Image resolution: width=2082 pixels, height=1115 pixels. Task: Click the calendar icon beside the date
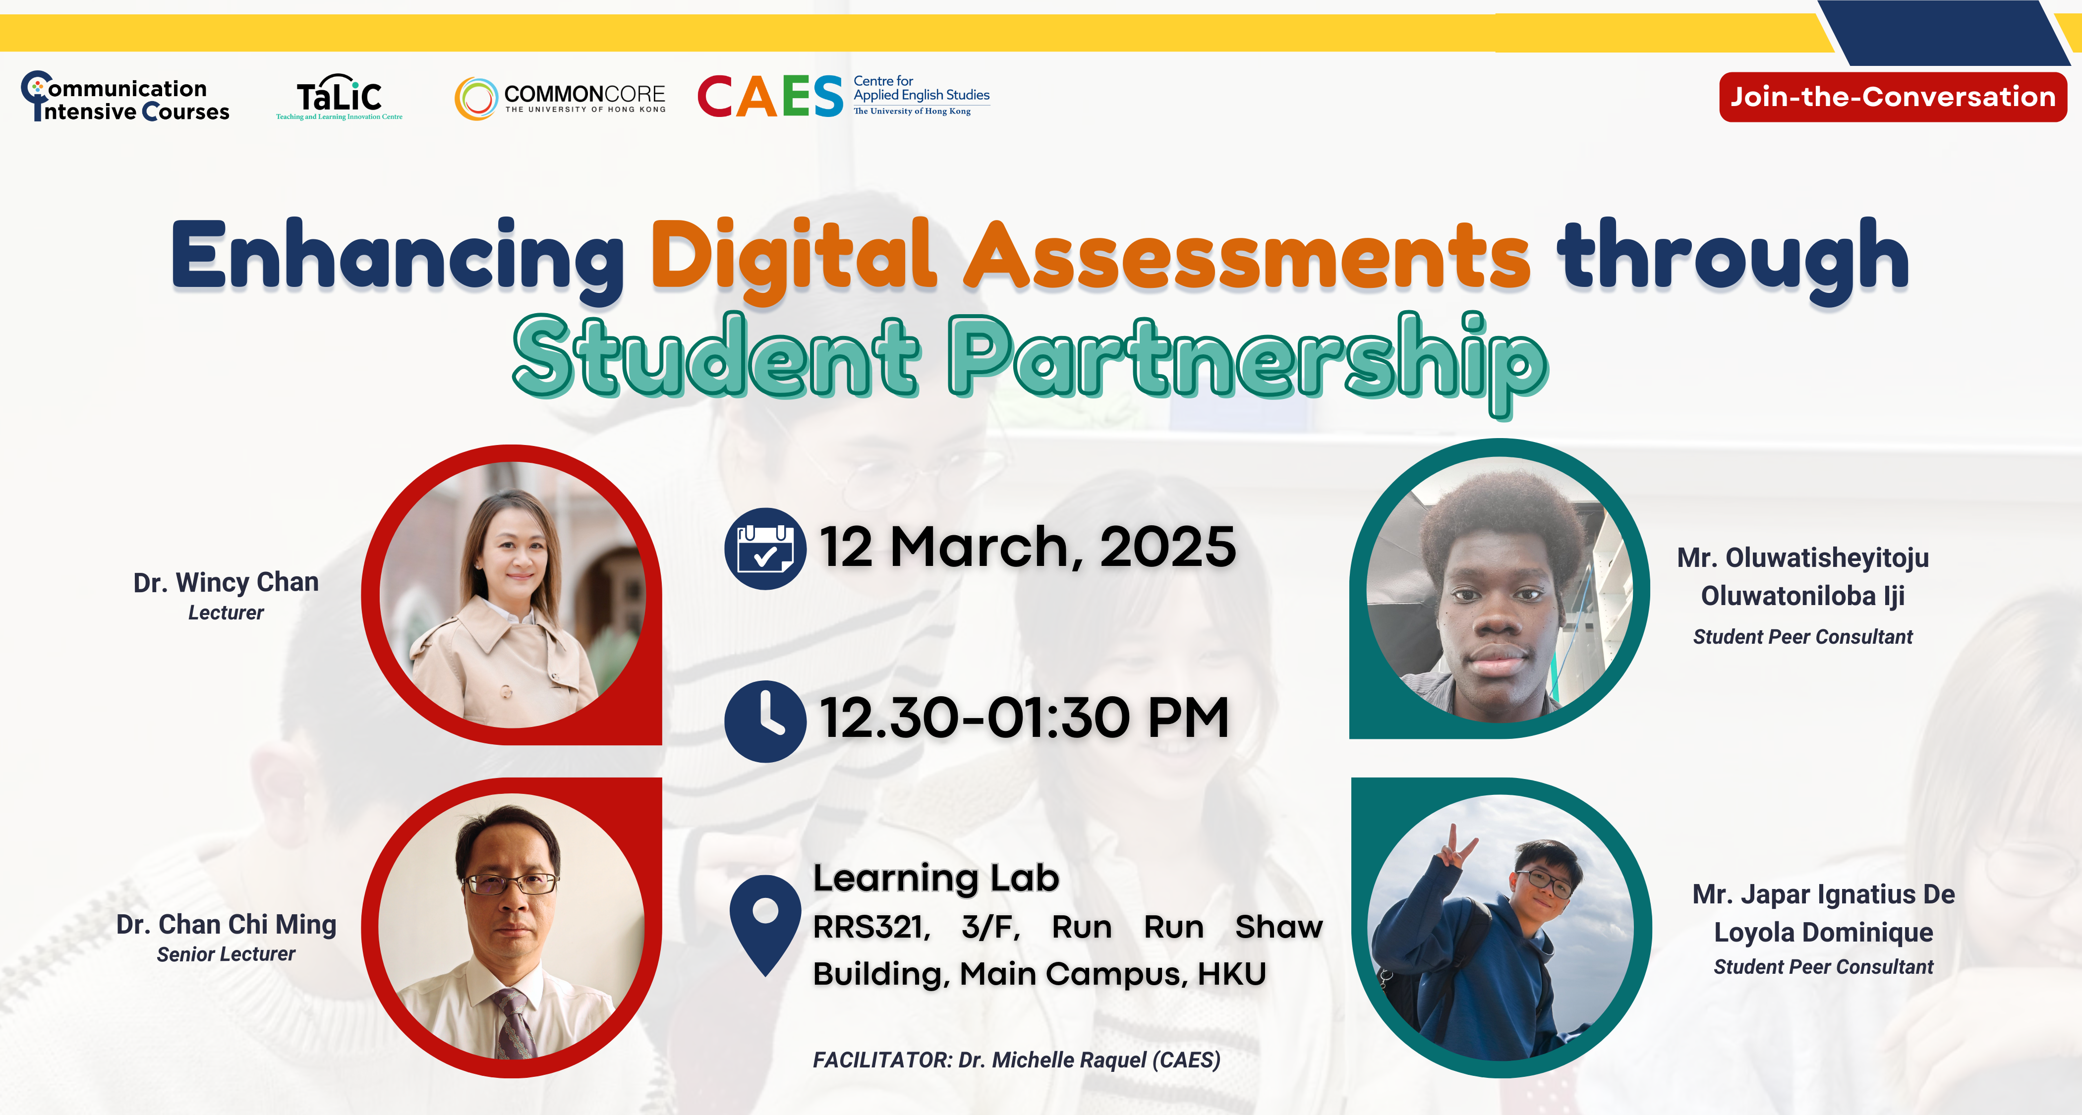pyautogui.click(x=764, y=548)
